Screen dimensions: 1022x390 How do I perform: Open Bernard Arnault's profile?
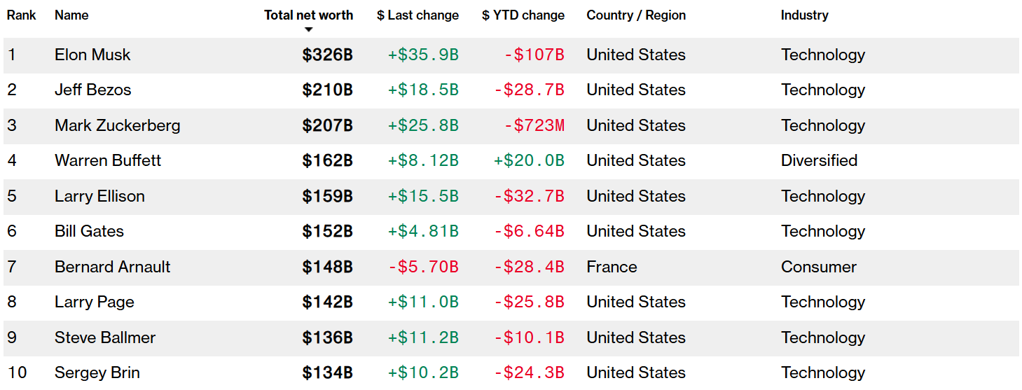[112, 267]
